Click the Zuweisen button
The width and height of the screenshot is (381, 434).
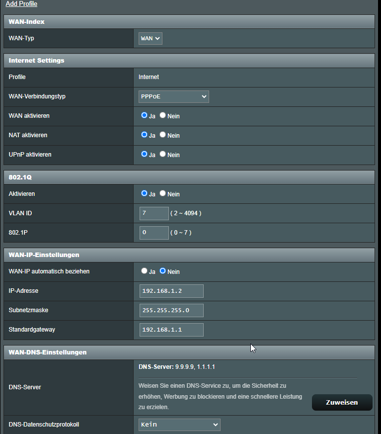click(x=342, y=403)
